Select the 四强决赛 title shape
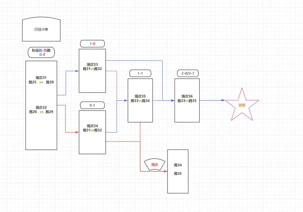Screen dimensions: 303x212 pyautogui.click(x=41, y=29)
